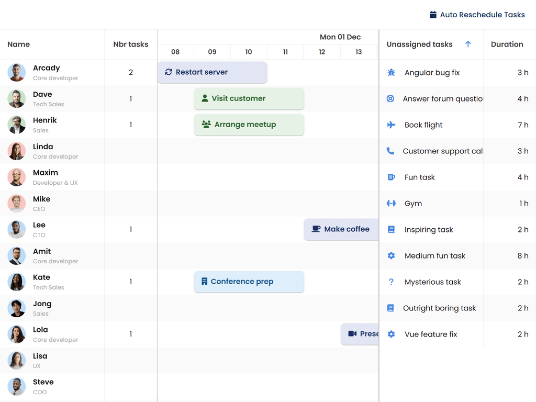Click the airplane icon next to Book flight

pyautogui.click(x=391, y=125)
